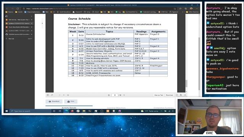244x137 pixels.
Task: Click the Print button
Action: point(71,102)
